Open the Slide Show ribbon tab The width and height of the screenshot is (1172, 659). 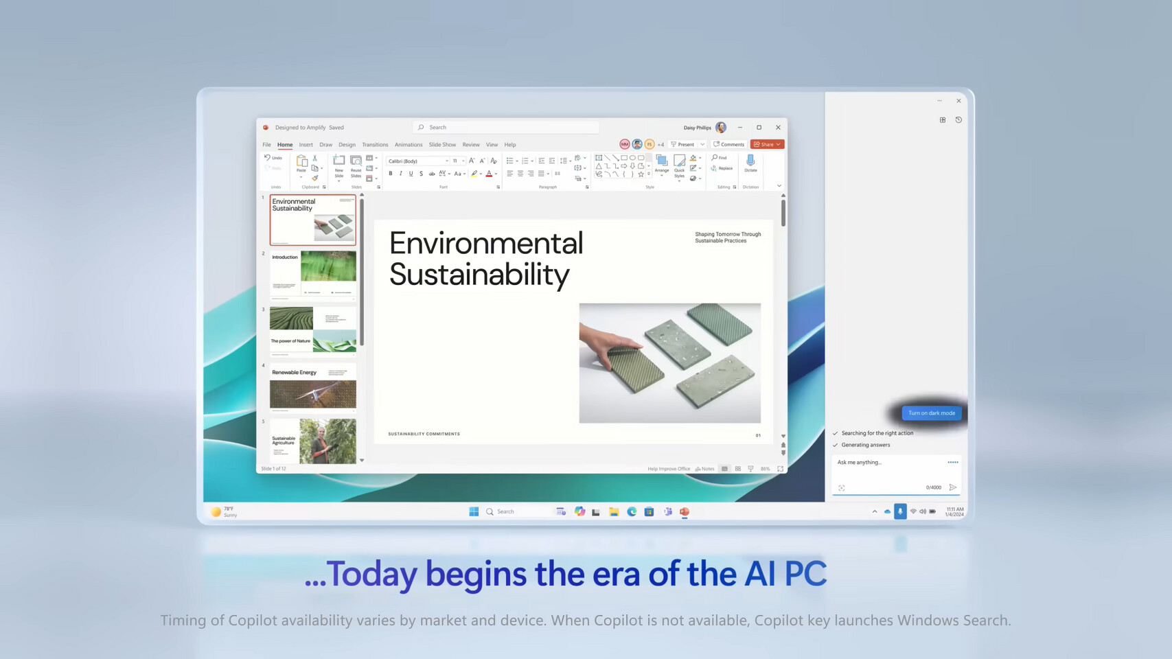pos(442,145)
